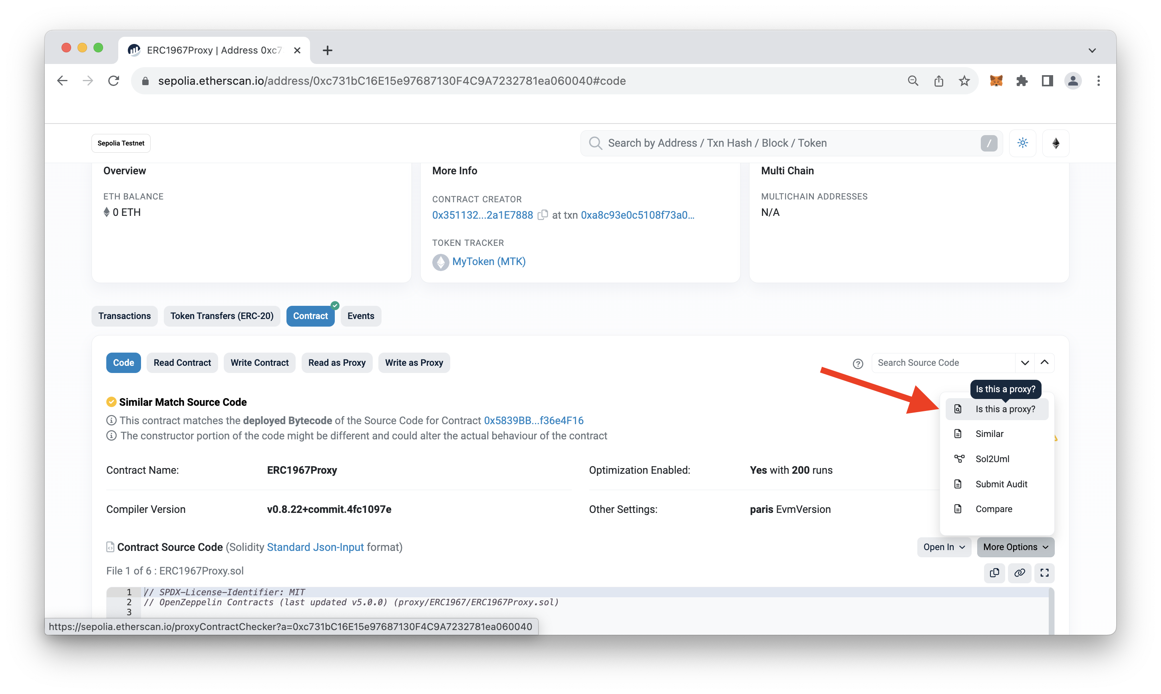Click the Read as Proxy button
This screenshot has height=694, width=1161.
(337, 363)
